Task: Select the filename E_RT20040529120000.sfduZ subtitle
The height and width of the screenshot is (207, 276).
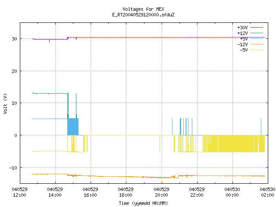Action: pyautogui.click(x=143, y=15)
